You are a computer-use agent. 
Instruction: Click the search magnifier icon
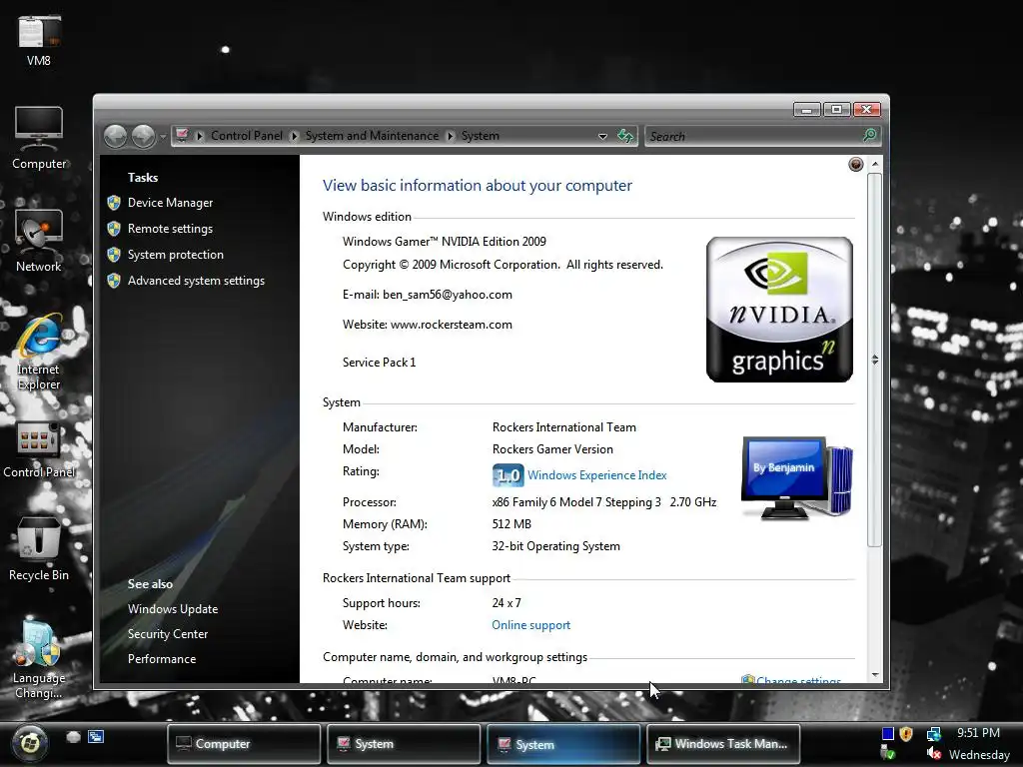coord(870,135)
